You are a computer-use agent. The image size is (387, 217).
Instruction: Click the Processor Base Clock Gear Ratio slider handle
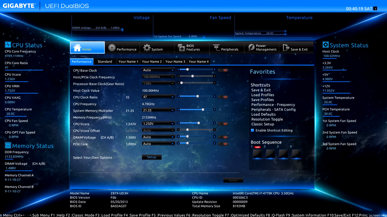click(182, 83)
